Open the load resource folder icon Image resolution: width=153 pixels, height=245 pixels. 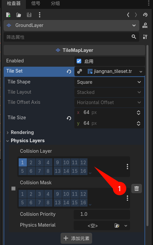19,15
